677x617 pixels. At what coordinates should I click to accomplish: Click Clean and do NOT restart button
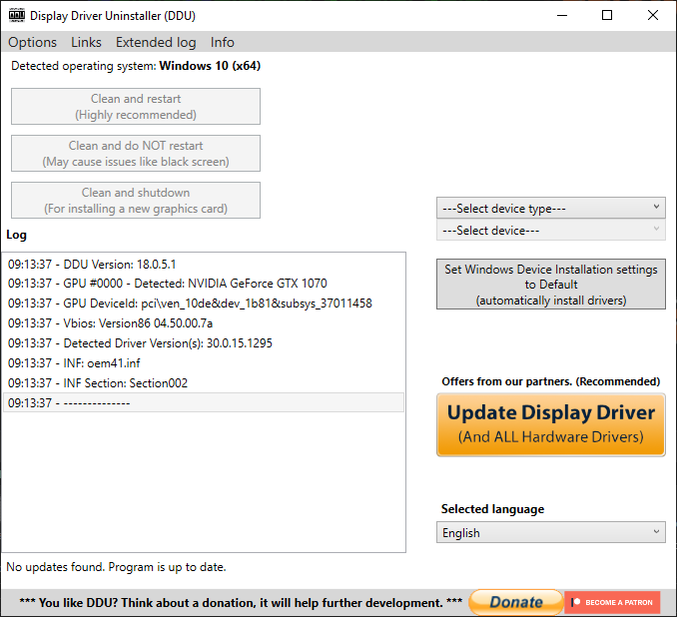(x=136, y=154)
